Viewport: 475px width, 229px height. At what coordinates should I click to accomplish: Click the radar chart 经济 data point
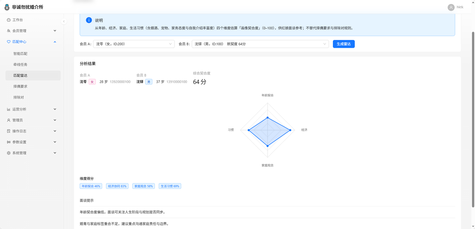291,130
